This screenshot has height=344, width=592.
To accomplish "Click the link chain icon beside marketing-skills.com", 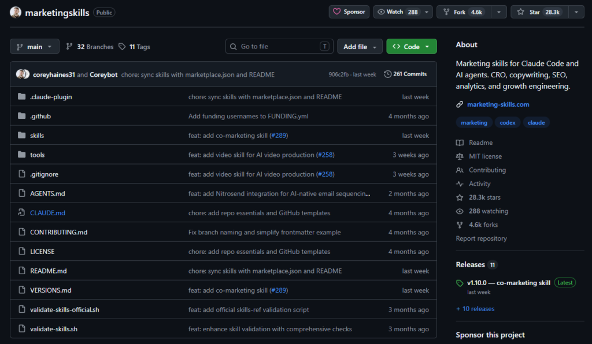I will pyautogui.click(x=460, y=104).
